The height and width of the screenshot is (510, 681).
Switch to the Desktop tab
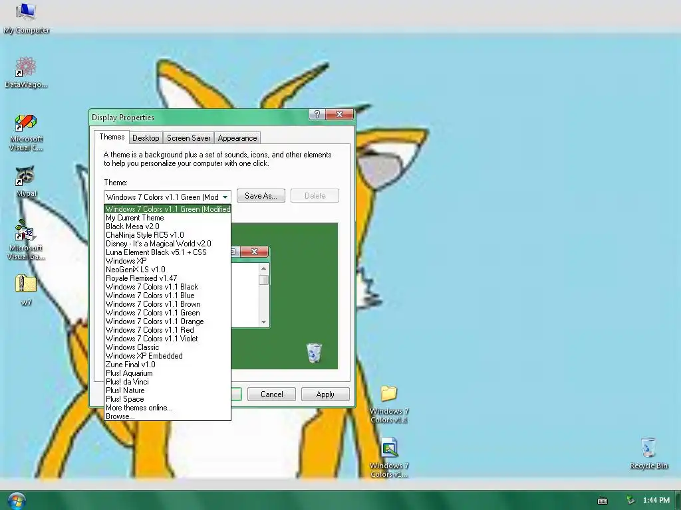click(x=146, y=138)
